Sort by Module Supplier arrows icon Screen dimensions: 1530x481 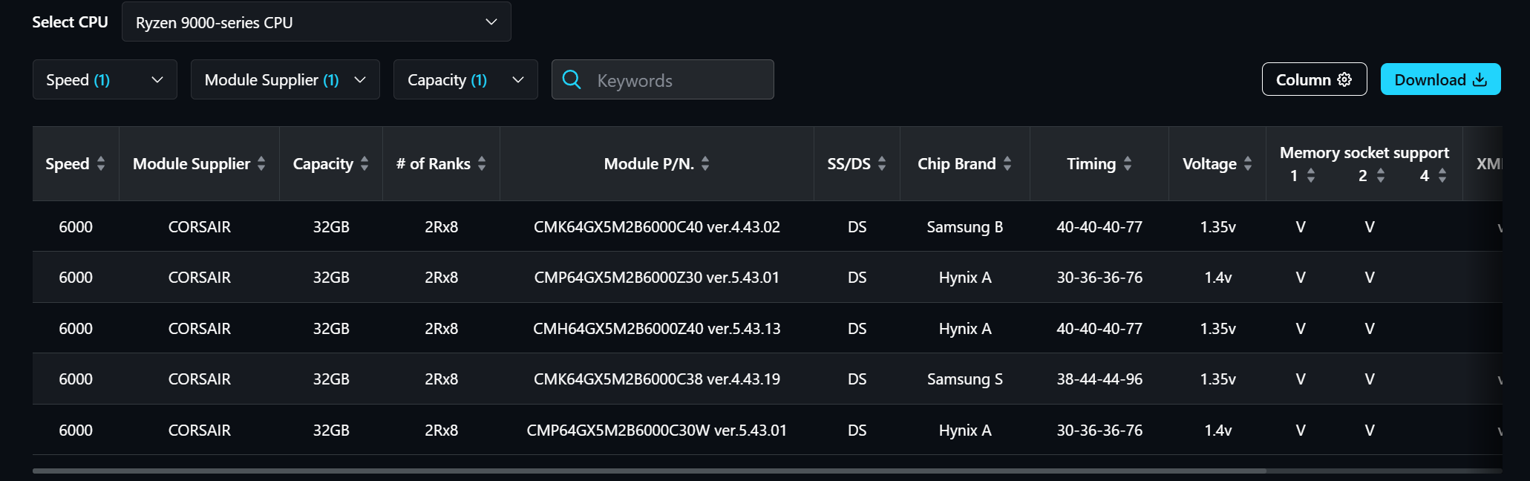pos(261,164)
